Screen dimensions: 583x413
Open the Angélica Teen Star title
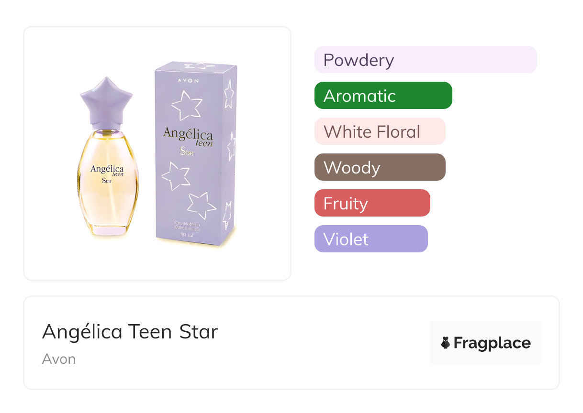130,331
